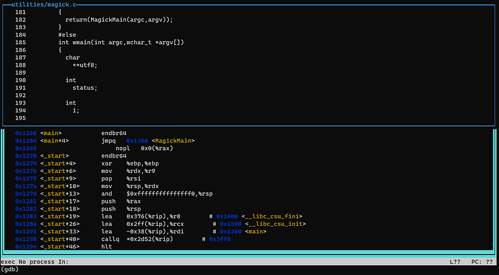Select the __libc_csu_fini symbol reference
This screenshot has width=499, height=275.
pos(272,217)
